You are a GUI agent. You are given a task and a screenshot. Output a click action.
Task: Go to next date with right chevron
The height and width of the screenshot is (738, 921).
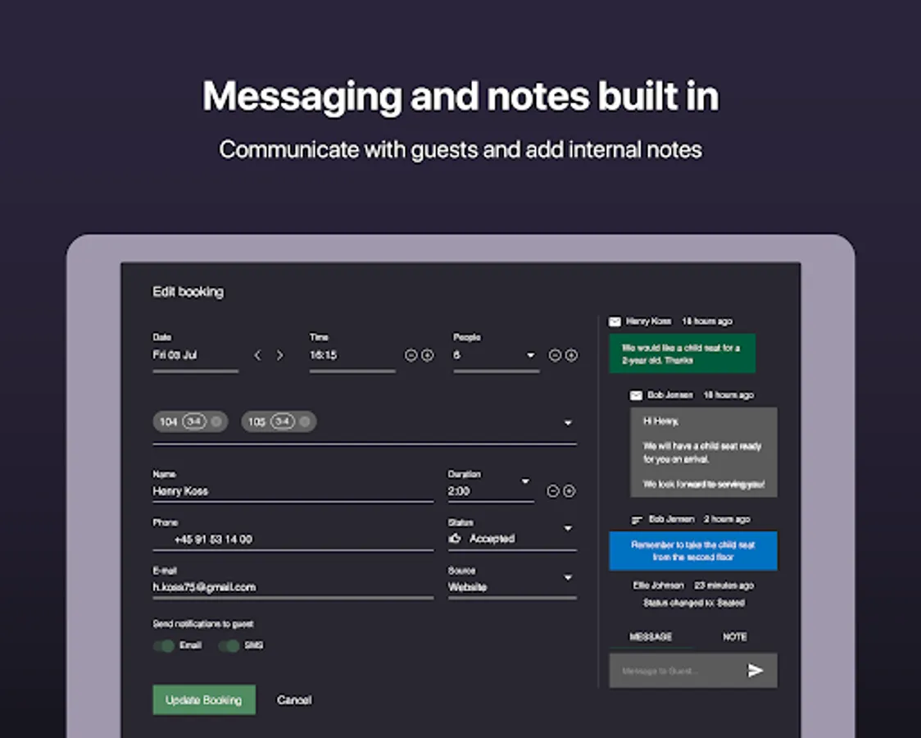280,356
